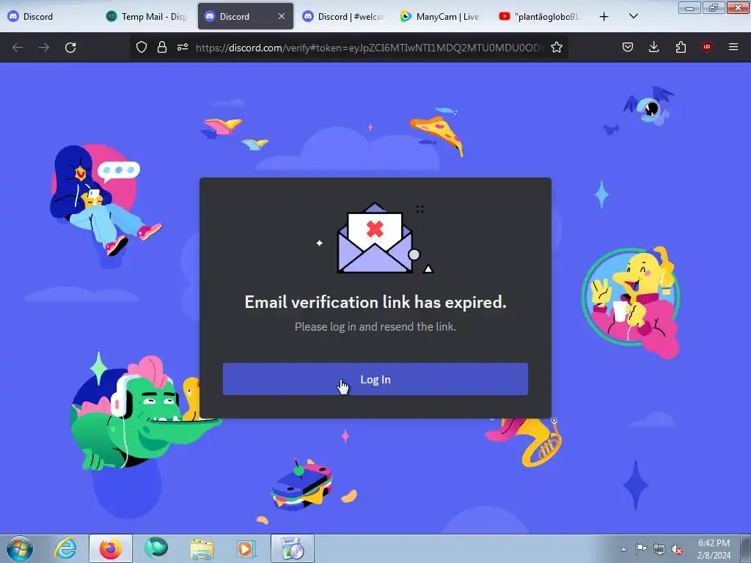Open tracking protection shield info
This screenshot has width=751, height=563.
point(142,47)
